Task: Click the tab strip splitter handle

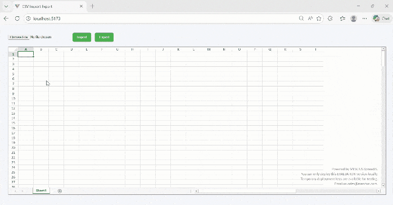Action: tap(191, 191)
